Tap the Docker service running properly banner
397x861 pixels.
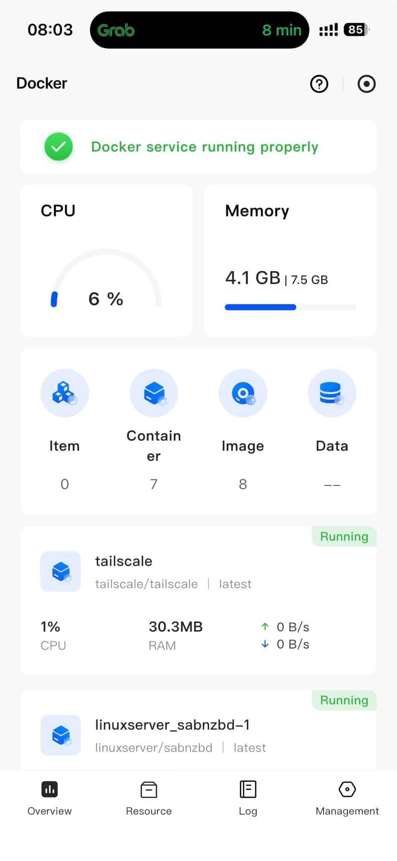tap(205, 147)
